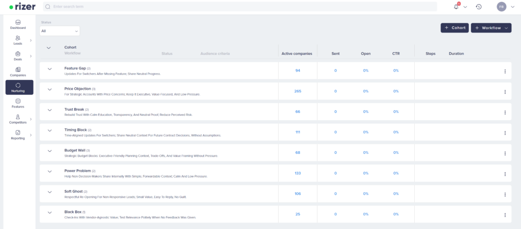Open the Deals sidebar section
This screenshot has height=229, width=521.
click(x=18, y=56)
